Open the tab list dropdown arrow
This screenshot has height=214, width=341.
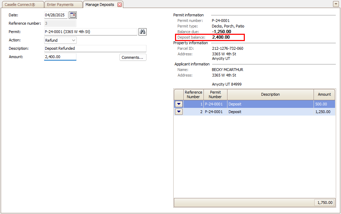[335, 4]
